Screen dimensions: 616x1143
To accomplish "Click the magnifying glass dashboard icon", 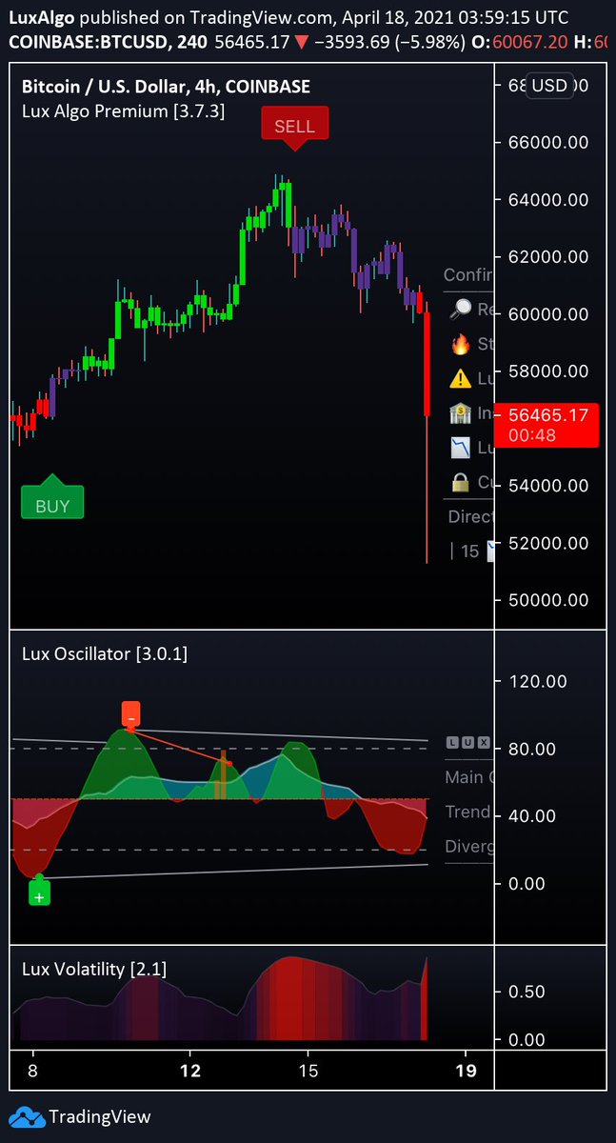I will pyautogui.click(x=461, y=309).
